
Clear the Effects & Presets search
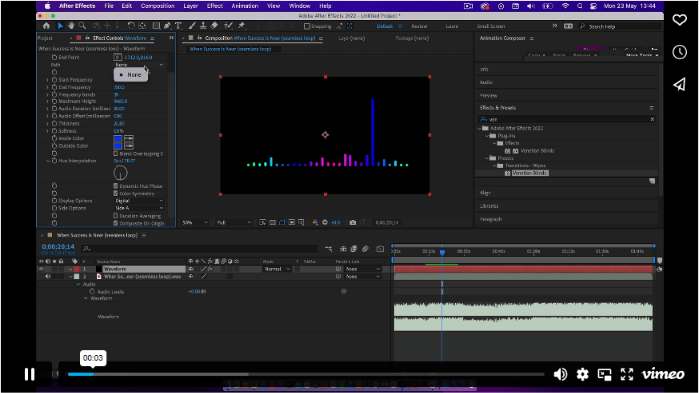pyautogui.click(x=652, y=119)
